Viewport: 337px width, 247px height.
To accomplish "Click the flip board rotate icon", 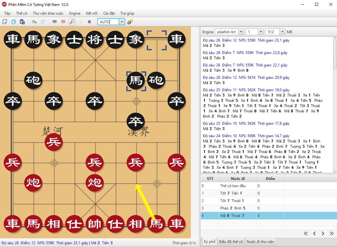I will click(x=43, y=22).
